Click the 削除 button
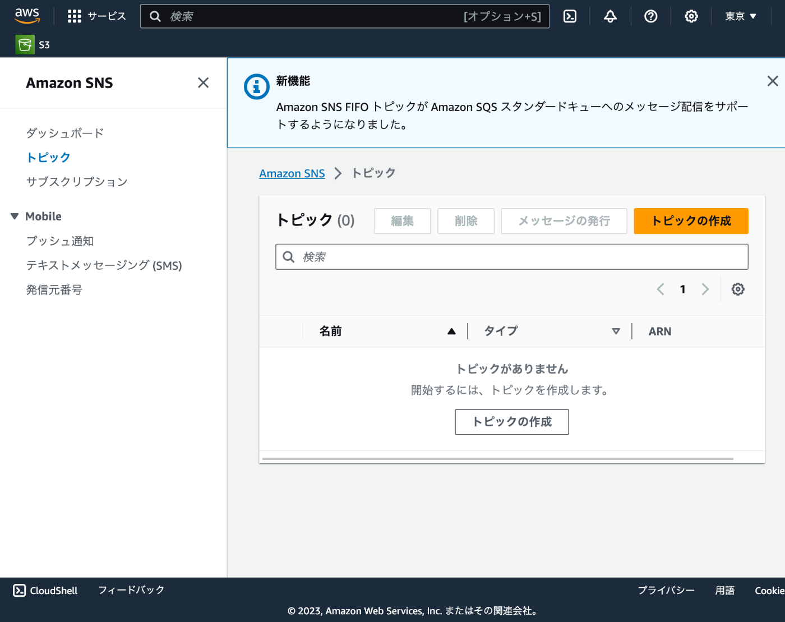Screen dimensions: 785x622 coord(466,221)
